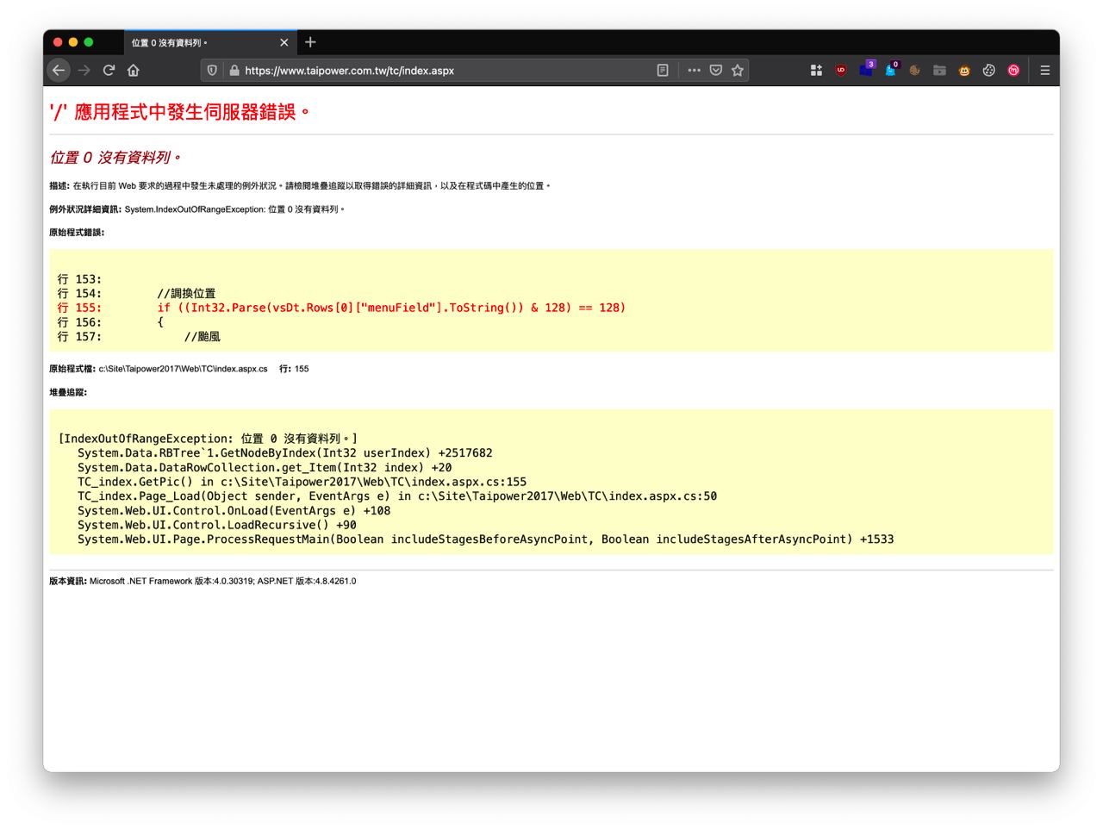
Task: Toggle reader view for this page
Action: (663, 71)
